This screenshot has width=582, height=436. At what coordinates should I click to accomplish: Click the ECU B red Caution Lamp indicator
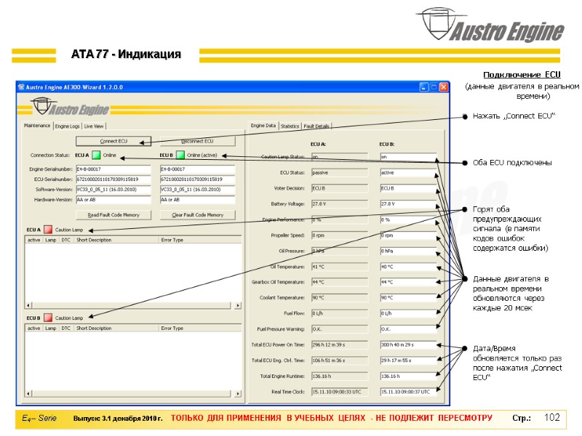click(x=48, y=318)
